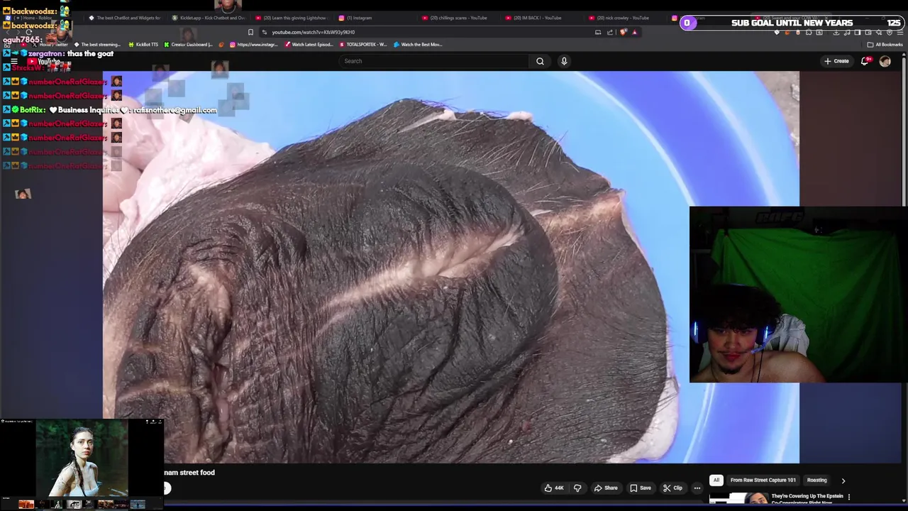
Task: Open the Creator Dashboard bookmark
Action: 188,45
